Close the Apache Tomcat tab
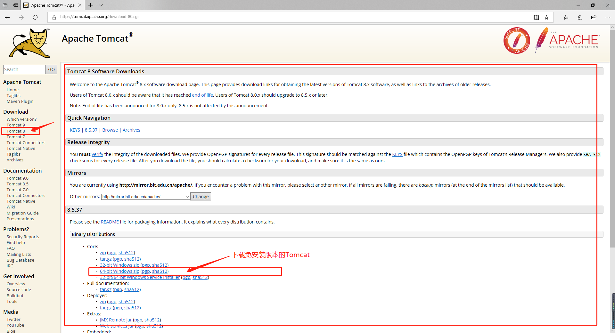This screenshot has height=333, width=615. coord(80,5)
